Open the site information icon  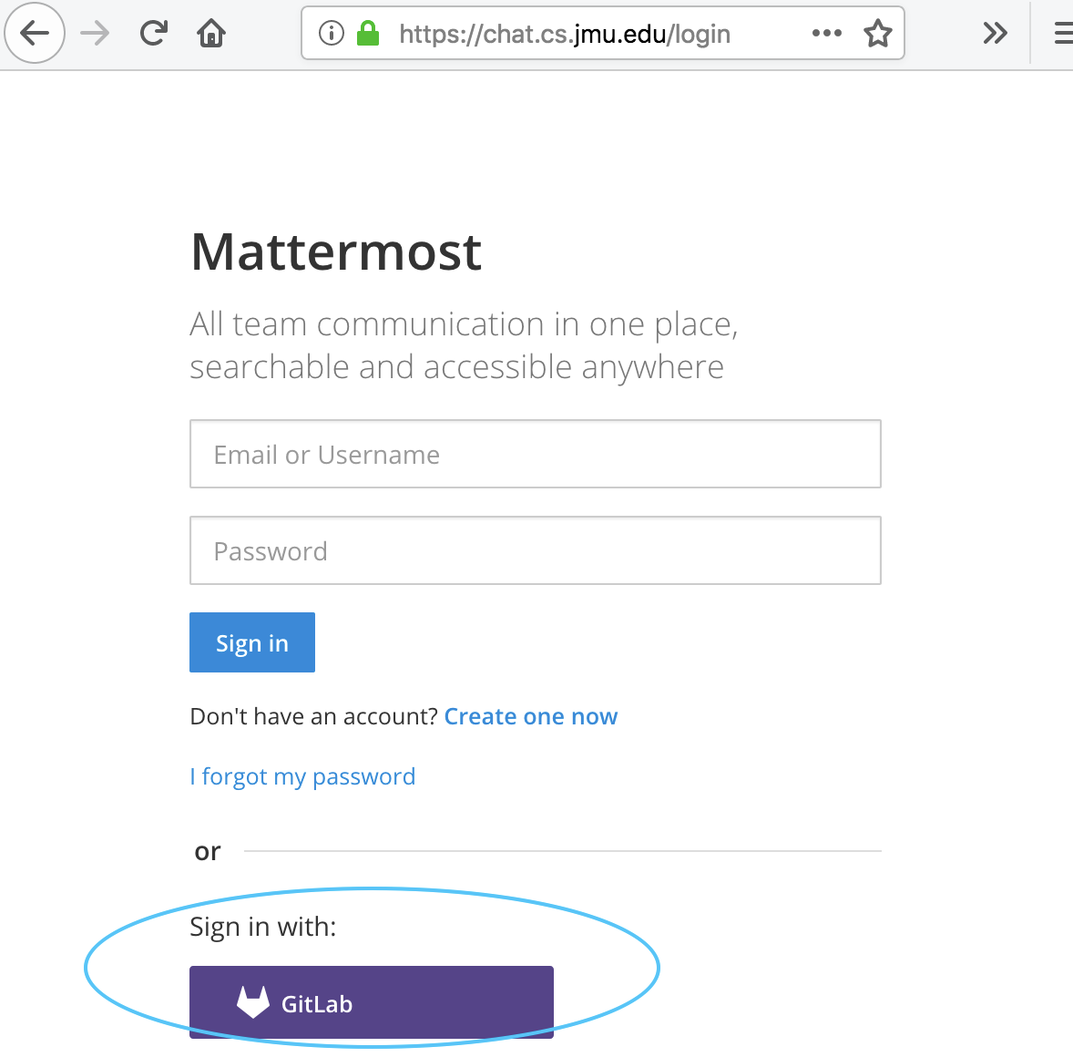click(330, 33)
